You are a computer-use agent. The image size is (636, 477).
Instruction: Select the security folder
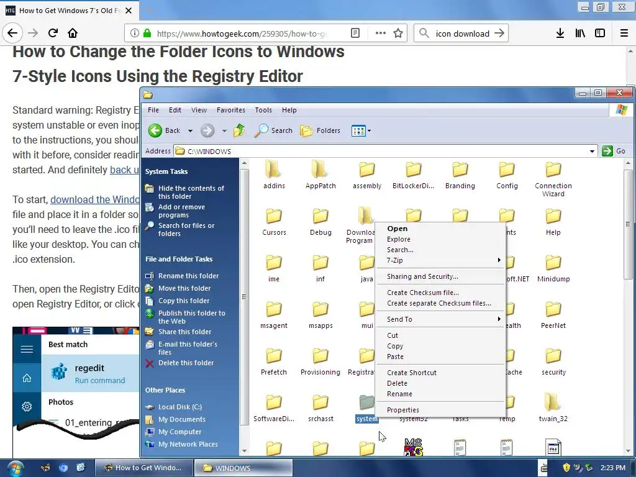[x=553, y=361]
